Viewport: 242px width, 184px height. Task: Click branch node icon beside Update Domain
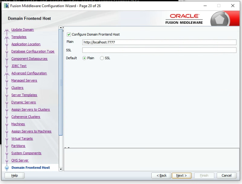(x=6, y=30)
